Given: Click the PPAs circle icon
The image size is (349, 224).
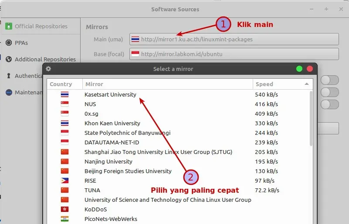Looking at the screenshot, I should [x=9, y=43].
